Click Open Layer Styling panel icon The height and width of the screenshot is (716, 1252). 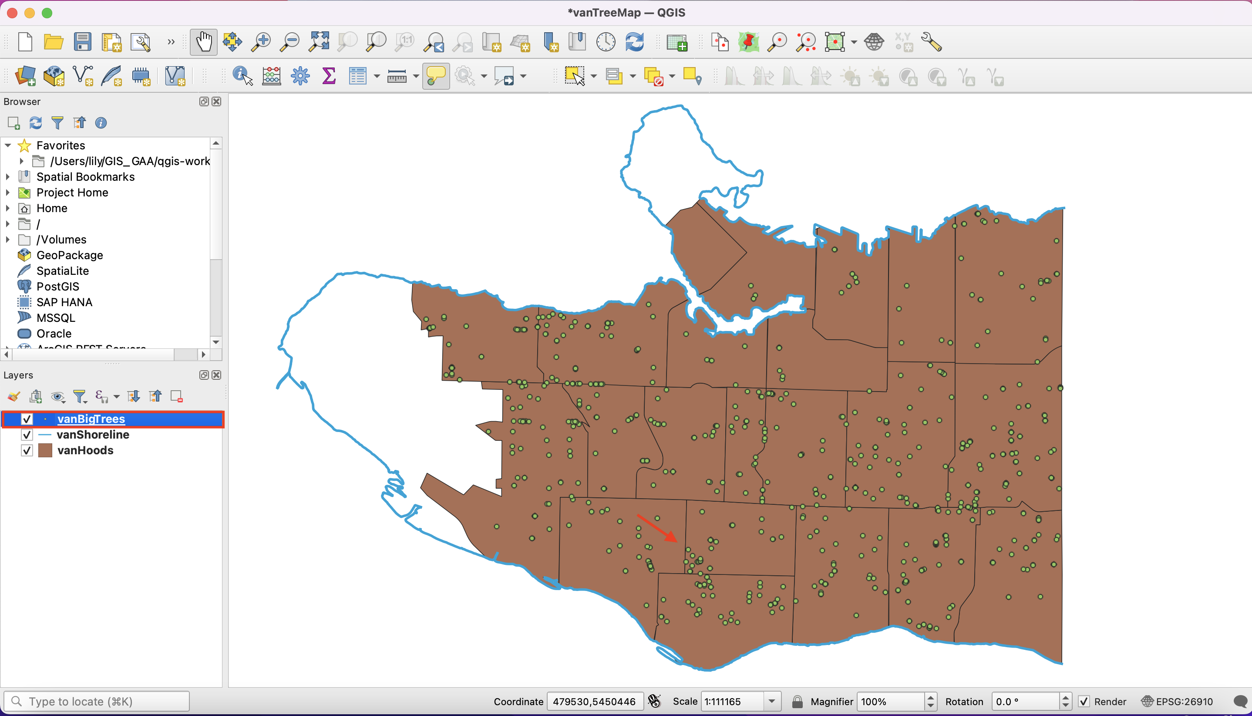pyautogui.click(x=14, y=396)
